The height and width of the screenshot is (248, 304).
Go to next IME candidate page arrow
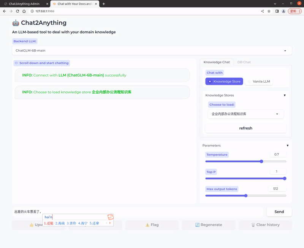110,223
